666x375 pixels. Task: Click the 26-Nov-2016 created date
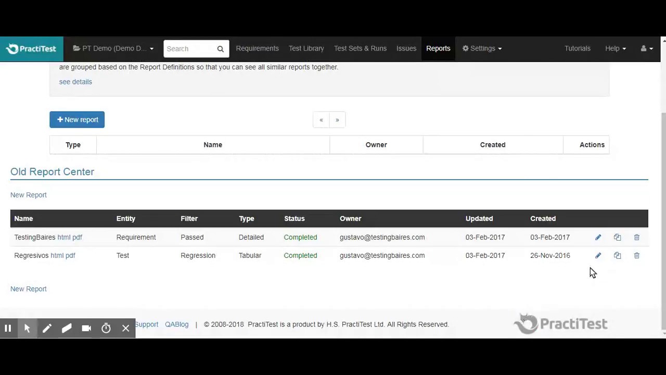click(x=550, y=256)
